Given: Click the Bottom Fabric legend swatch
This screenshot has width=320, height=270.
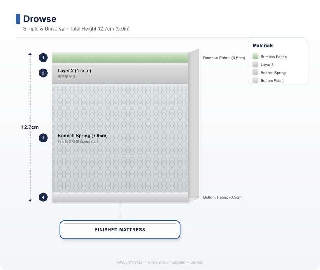Looking at the screenshot, I should click(256, 80).
